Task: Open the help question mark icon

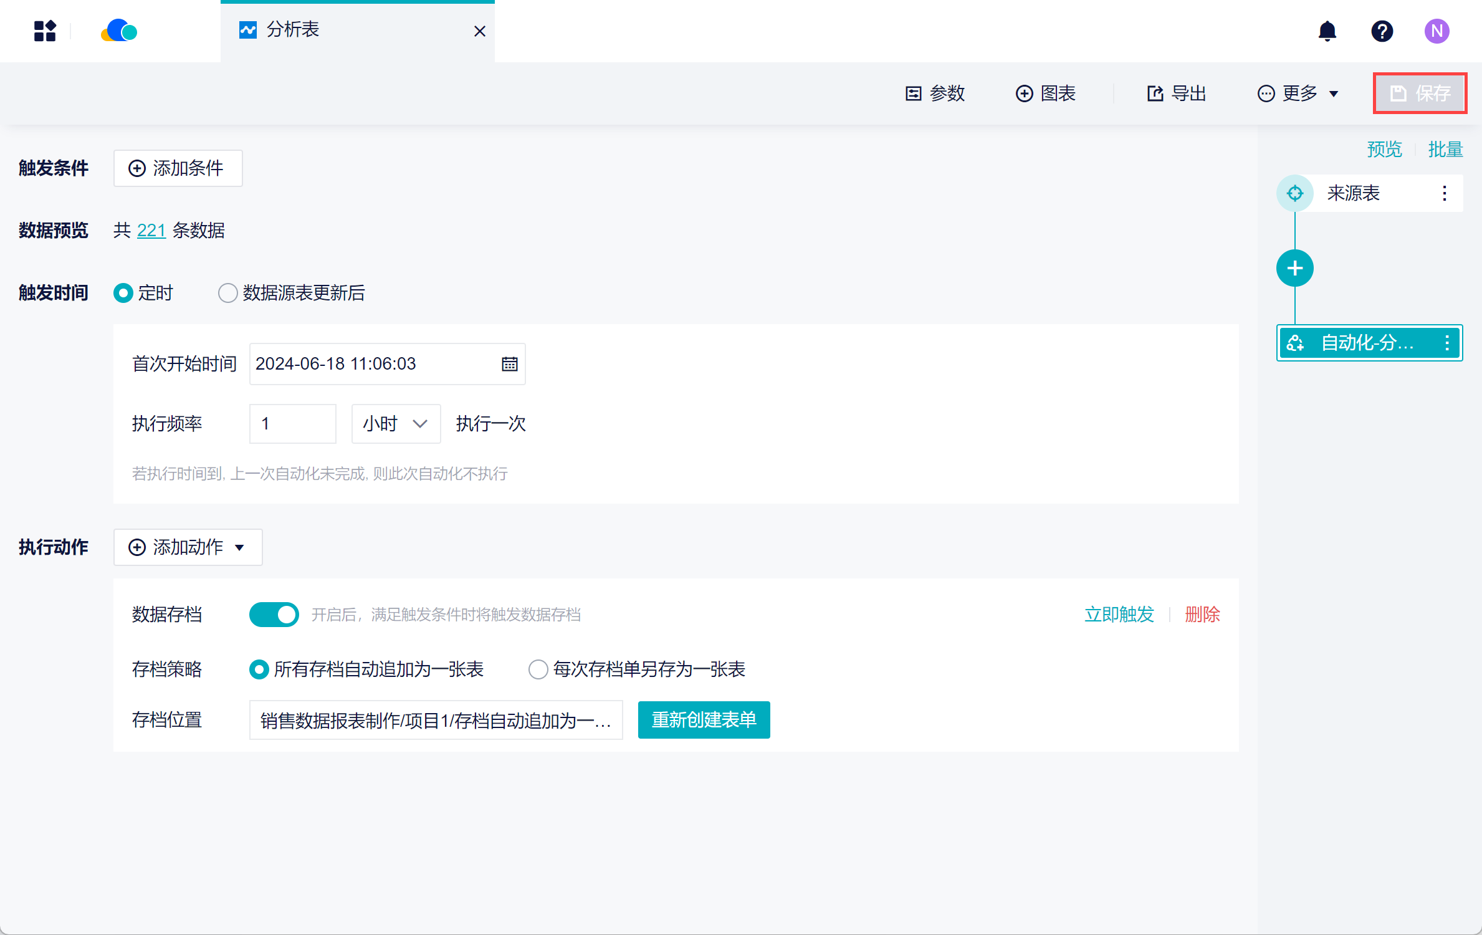Action: click(1382, 31)
